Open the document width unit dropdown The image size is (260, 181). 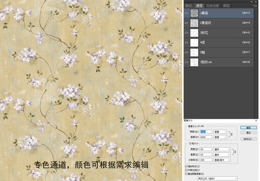222,149
